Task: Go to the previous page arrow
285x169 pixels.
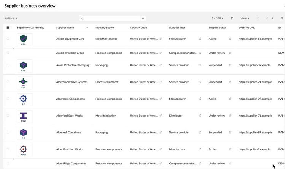Action: pos(267,18)
